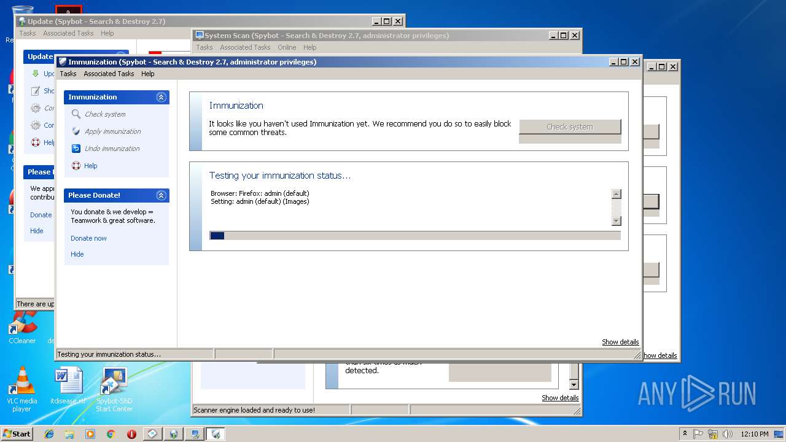Click the notepad icon in Update window sidebar
Screen dimensions: 786x442
36,91
